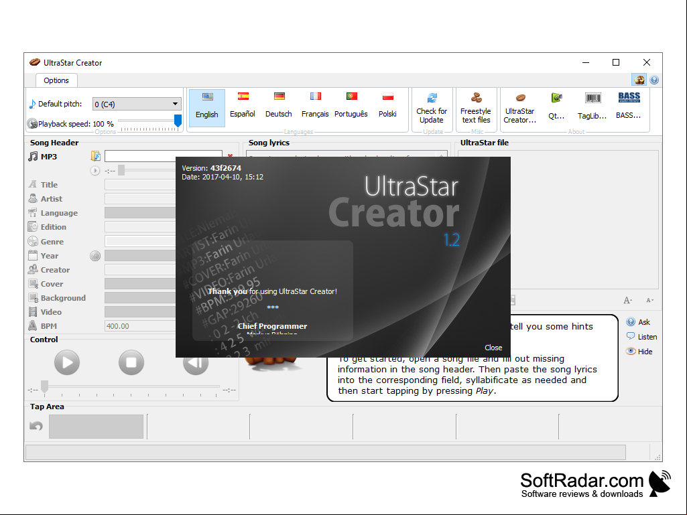Viewport: 687px width, 515px height.
Task: Close the UltraStar Creator splash screen
Action: 493,348
